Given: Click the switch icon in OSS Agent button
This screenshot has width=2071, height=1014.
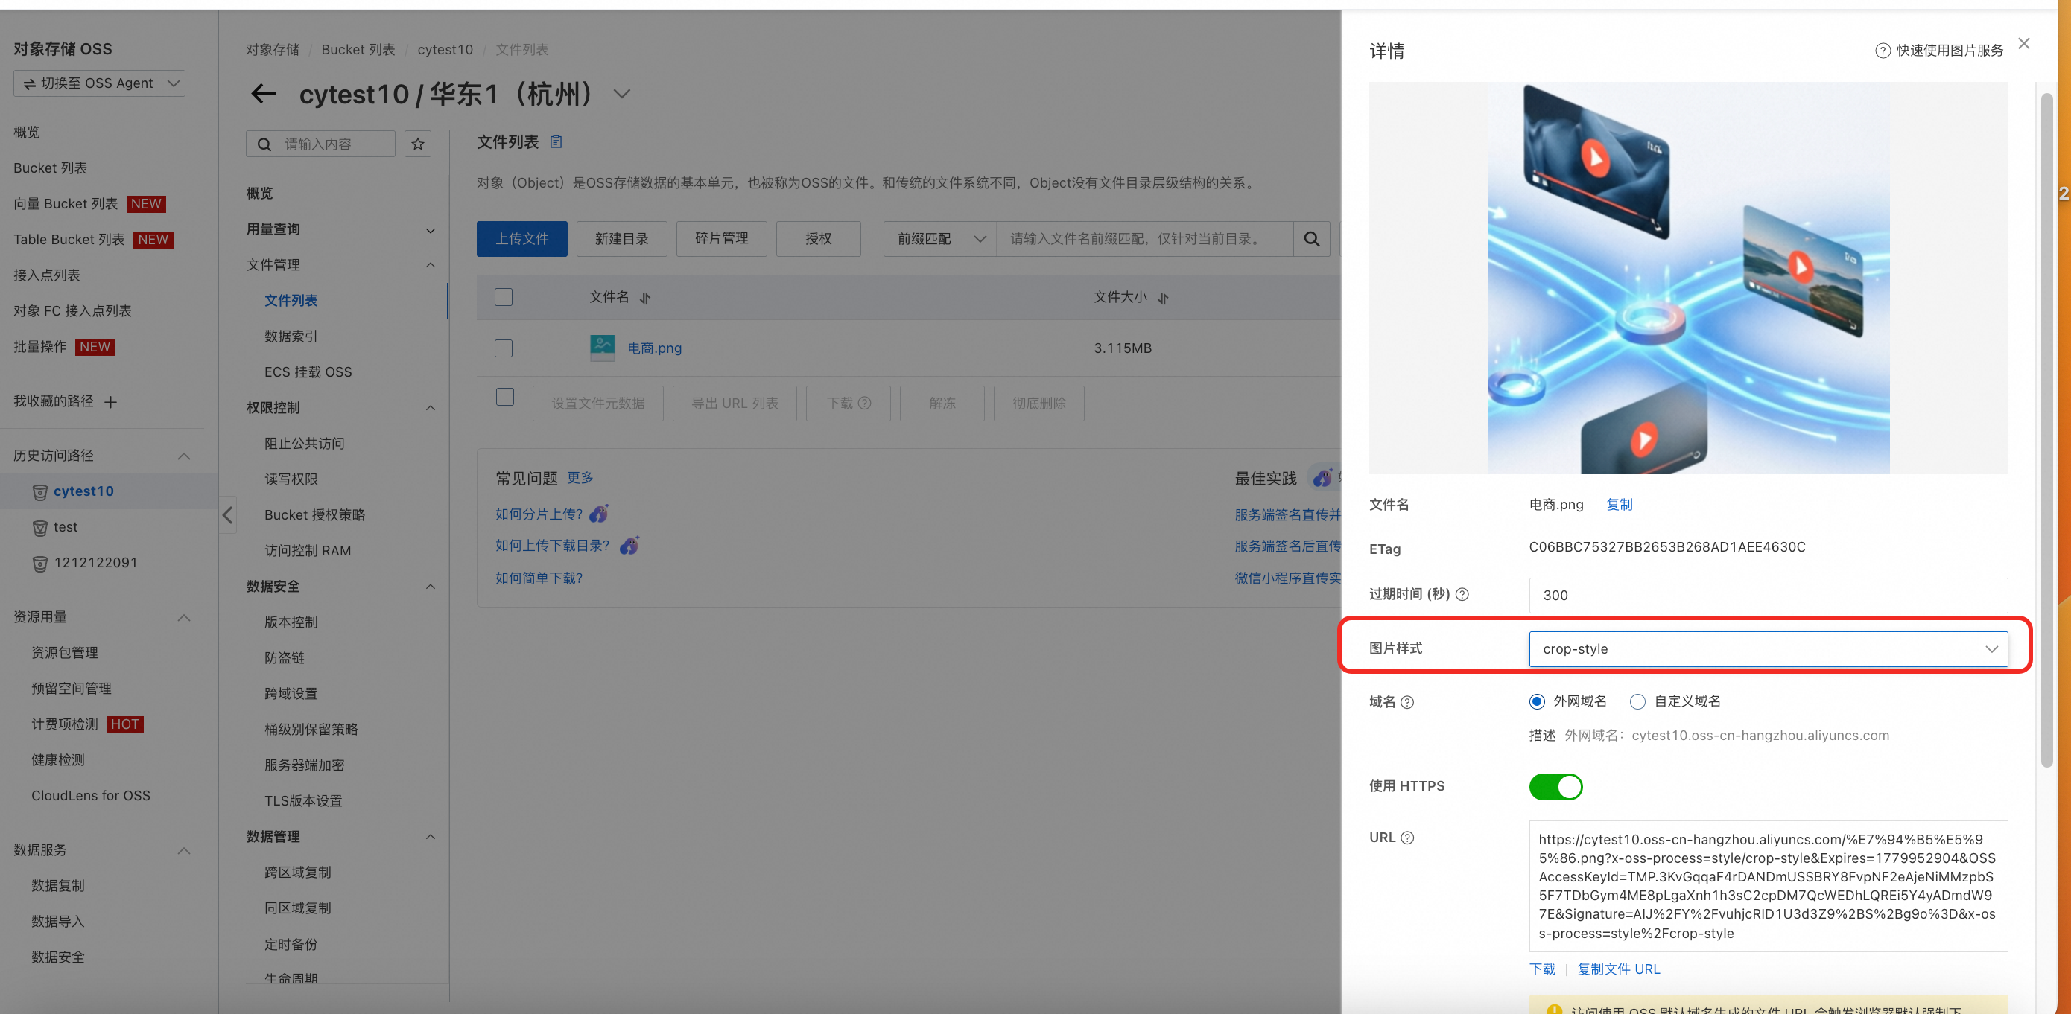Looking at the screenshot, I should click(30, 83).
